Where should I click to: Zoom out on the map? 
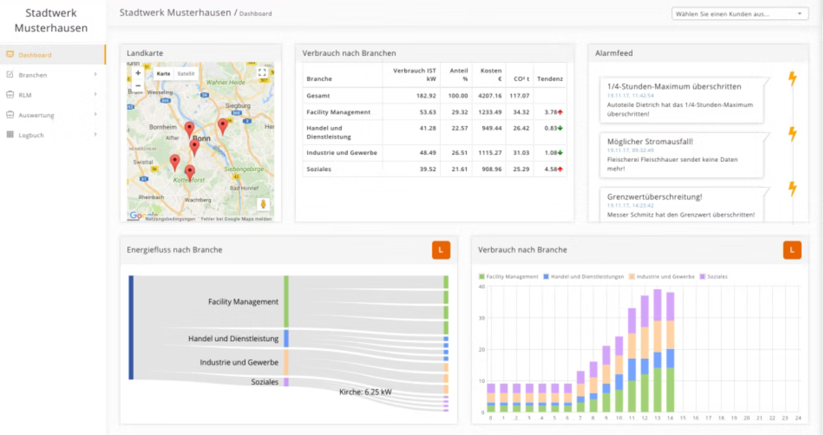pos(138,86)
